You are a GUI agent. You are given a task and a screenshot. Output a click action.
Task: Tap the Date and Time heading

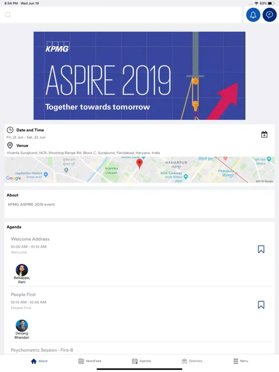click(x=30, y=130)
